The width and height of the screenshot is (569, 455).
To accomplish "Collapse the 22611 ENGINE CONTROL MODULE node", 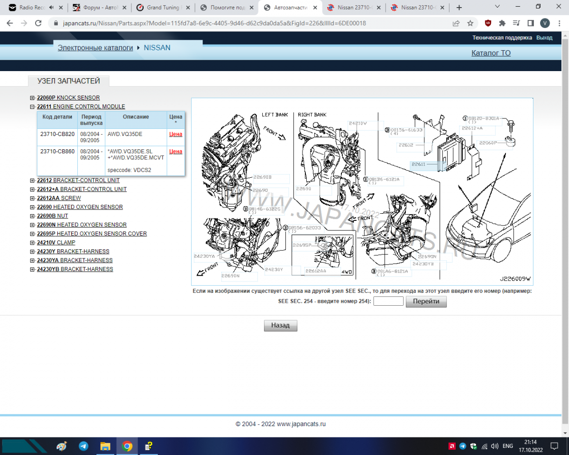I will click(32, 107).
